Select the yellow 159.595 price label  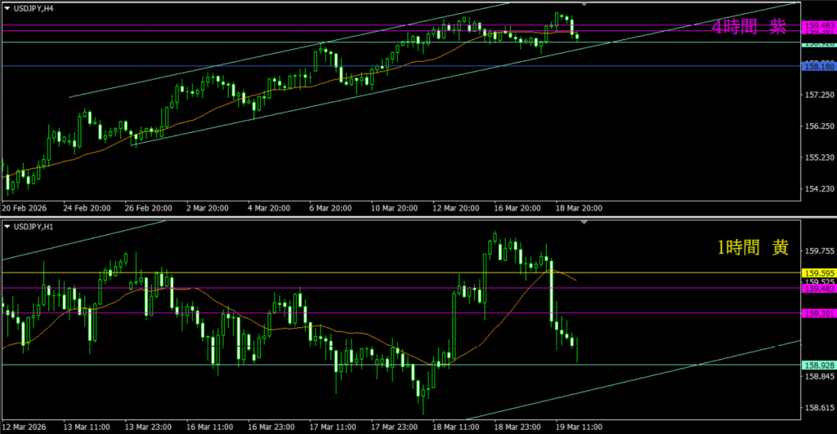(818, 272)
